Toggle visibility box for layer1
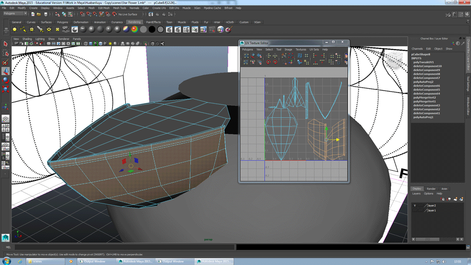Viewport: 471px width, 265px height. tap(415, 211)
